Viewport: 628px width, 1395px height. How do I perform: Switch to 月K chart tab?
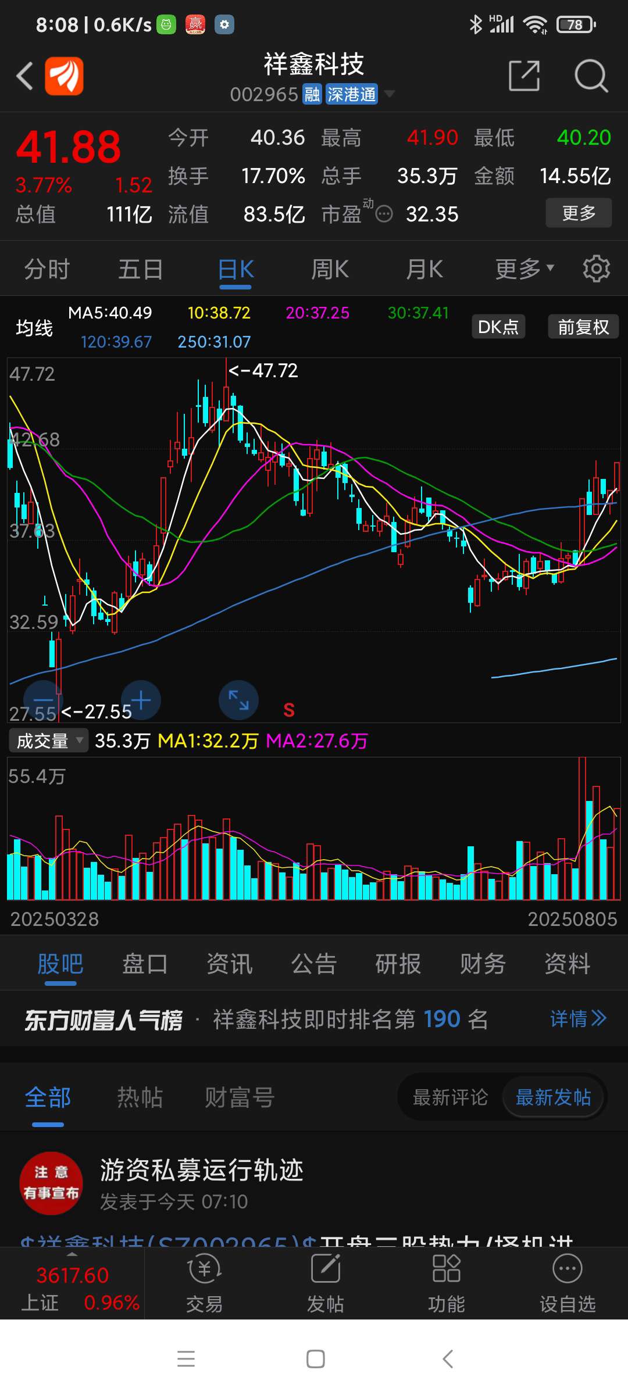[x=424, y=269]
